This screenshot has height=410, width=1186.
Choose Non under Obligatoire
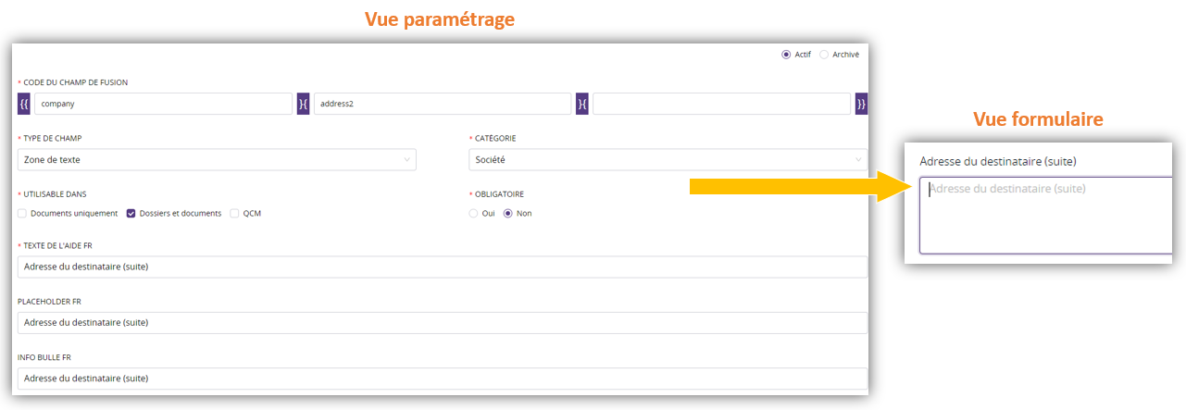[x=507, y=214]
